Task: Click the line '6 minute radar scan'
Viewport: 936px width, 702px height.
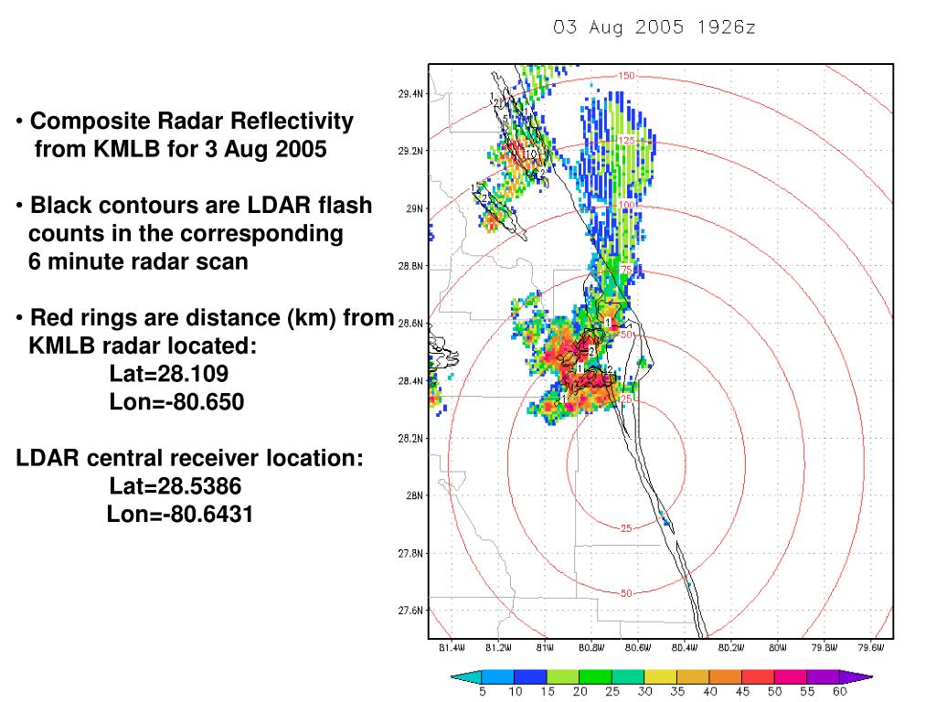Action: 138,261
